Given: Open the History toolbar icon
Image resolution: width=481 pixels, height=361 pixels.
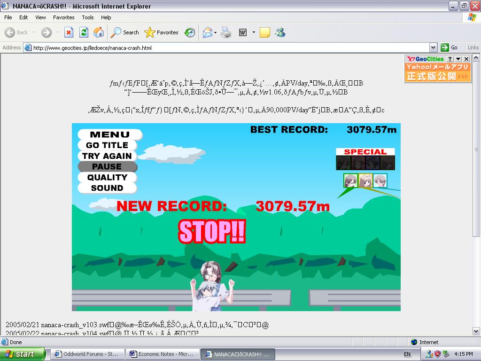Looking at the screenshot, I should pyautogui.click(x=190, y=32).
